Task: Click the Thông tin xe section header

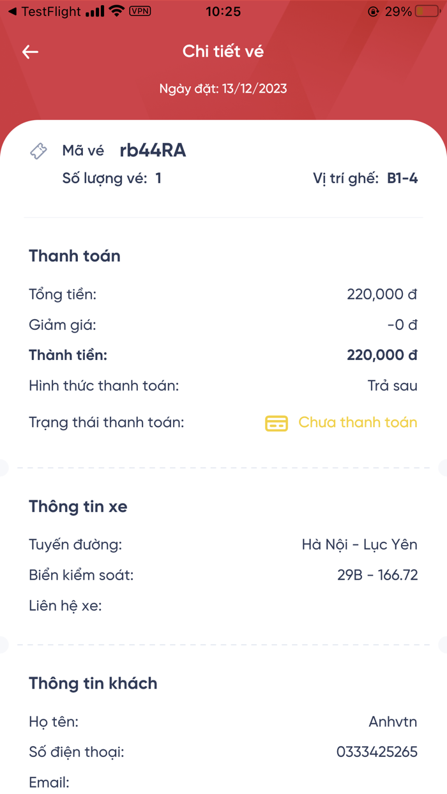Action: coord(78,506)
